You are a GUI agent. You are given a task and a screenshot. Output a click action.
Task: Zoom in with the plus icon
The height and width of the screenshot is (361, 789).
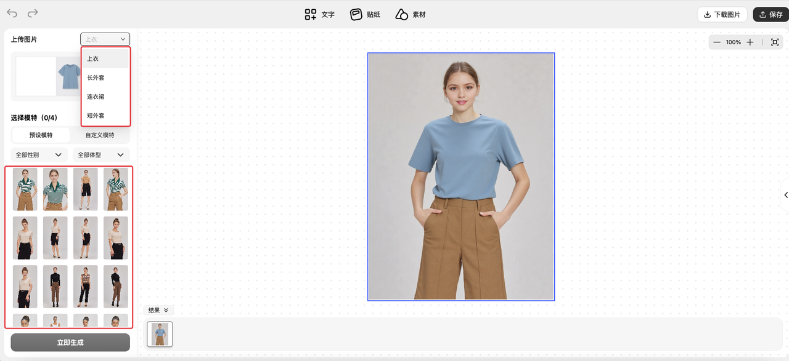click(750, 42)
